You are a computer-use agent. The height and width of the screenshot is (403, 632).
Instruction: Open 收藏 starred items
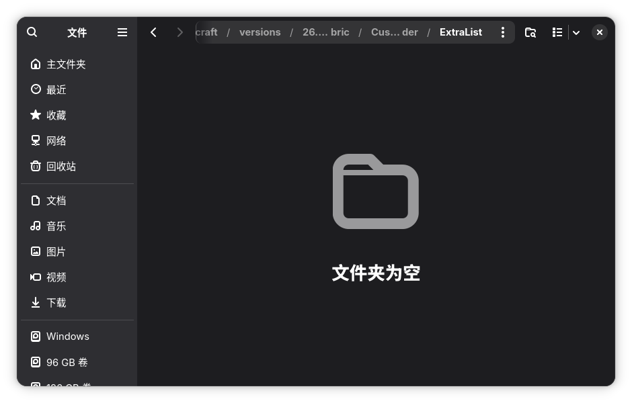77,115
